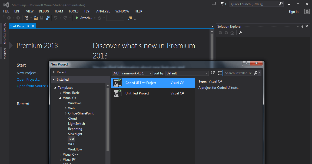Open the Sort by Default dropdown
312x164 pixels.
click(187, 73)
